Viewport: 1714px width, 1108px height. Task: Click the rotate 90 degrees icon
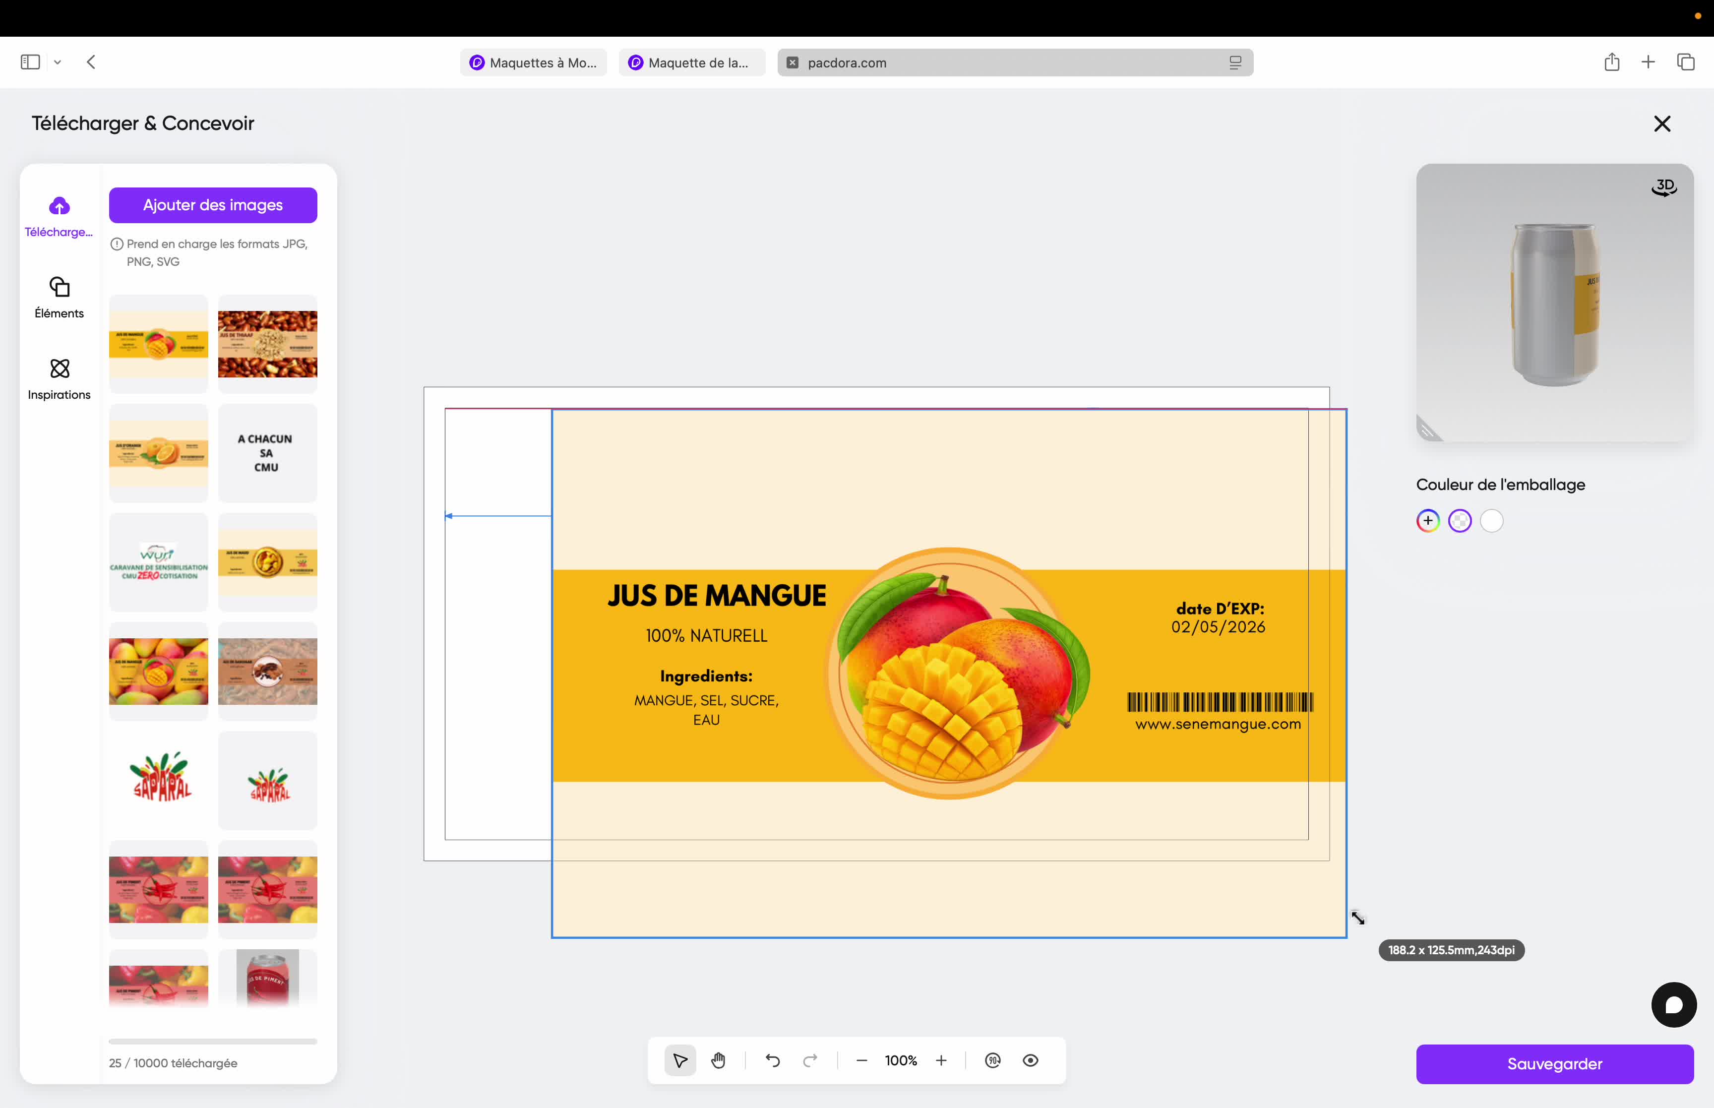(992, 1060)
